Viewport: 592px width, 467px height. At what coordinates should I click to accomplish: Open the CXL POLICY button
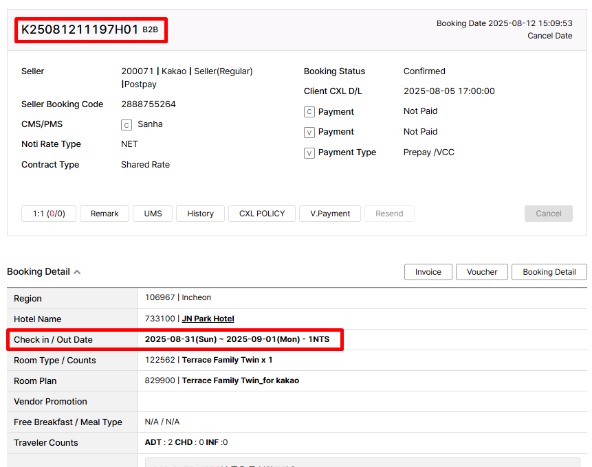point(262,214)
